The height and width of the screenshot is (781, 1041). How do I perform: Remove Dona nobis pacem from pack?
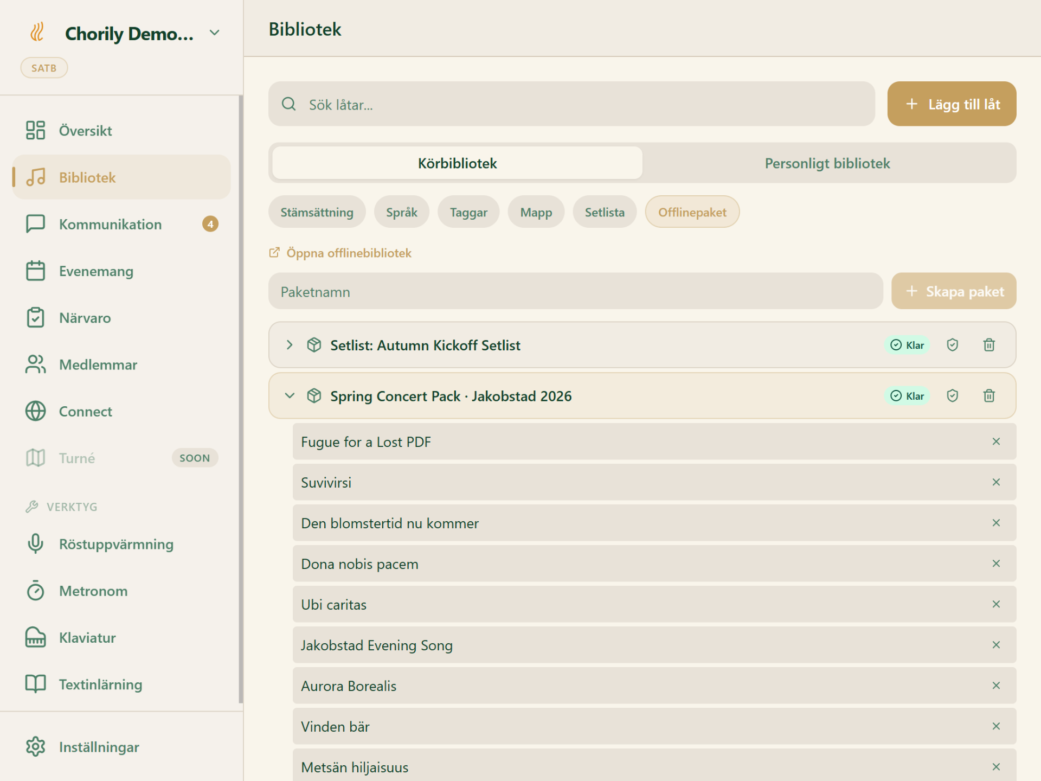(x=996, y=564)
